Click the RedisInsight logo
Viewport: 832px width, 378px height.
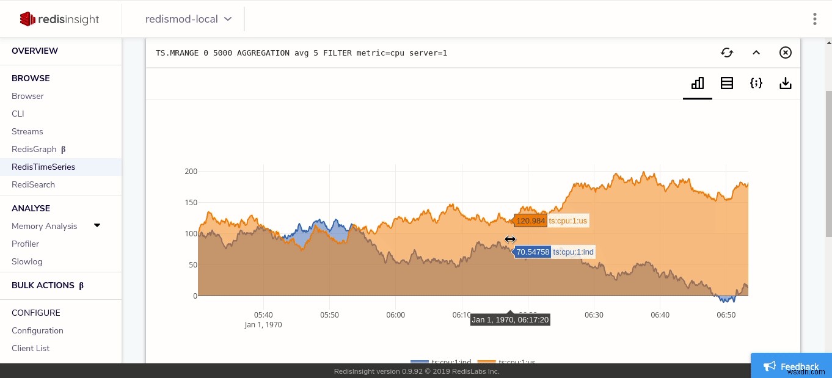click(59, 18)
